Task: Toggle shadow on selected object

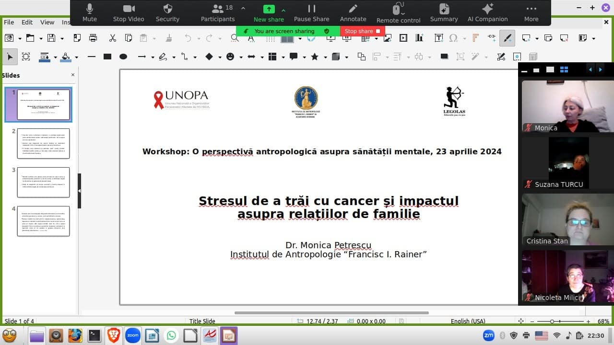Action: [444, 57]
